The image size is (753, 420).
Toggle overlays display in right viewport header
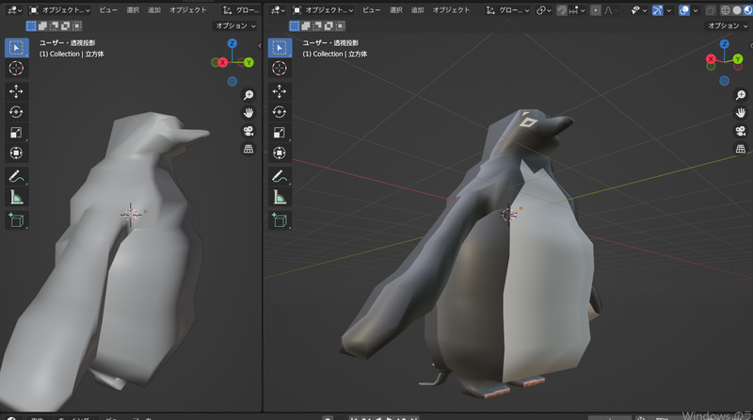point(684,10)
